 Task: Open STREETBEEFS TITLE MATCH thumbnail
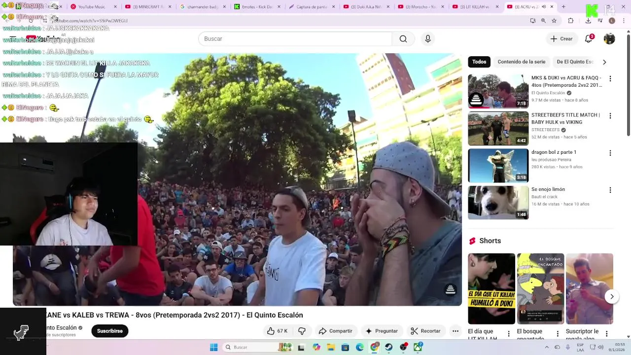498,128
